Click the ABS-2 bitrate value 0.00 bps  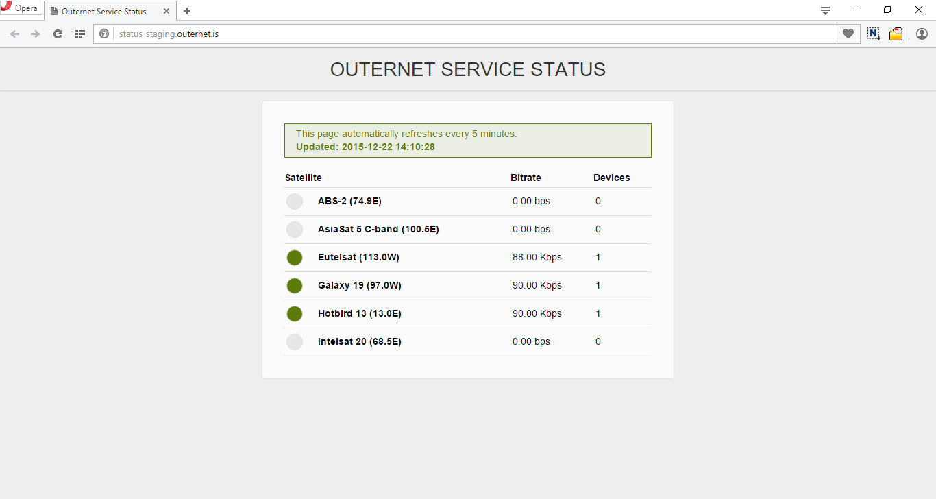click(x=531, y=201)
